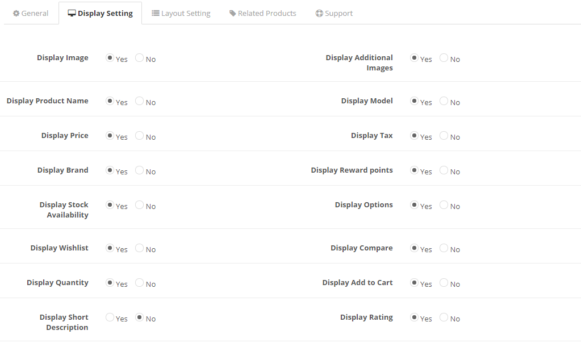Image resolution: width=581 pixels, height=347 pixels.
Task: Click the tag icon on Related Products tab
Action: point(233,13)
